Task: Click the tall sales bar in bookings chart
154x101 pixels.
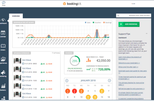Action: pyautogui.click(x=97, y=33)
